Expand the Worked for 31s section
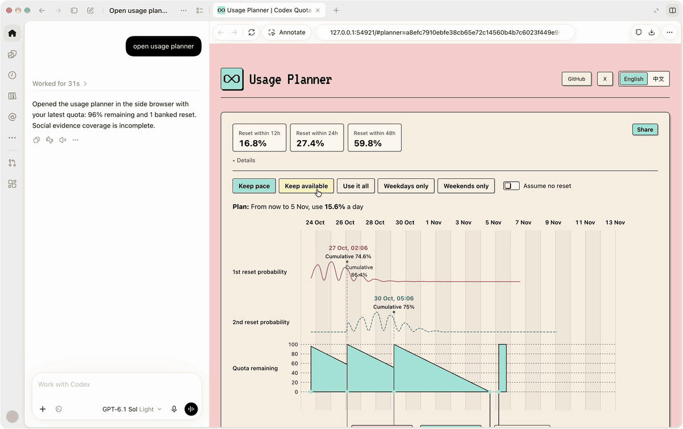Viewport: 683px width, 429px height. tap(60, 84)
